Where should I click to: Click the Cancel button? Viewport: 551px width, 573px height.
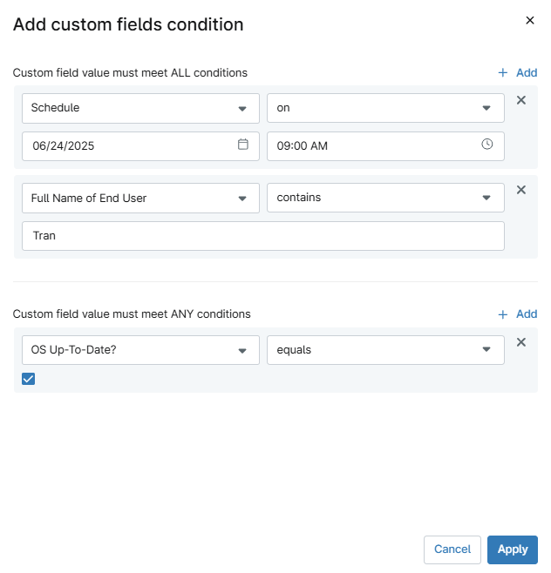tap(452, 549)
